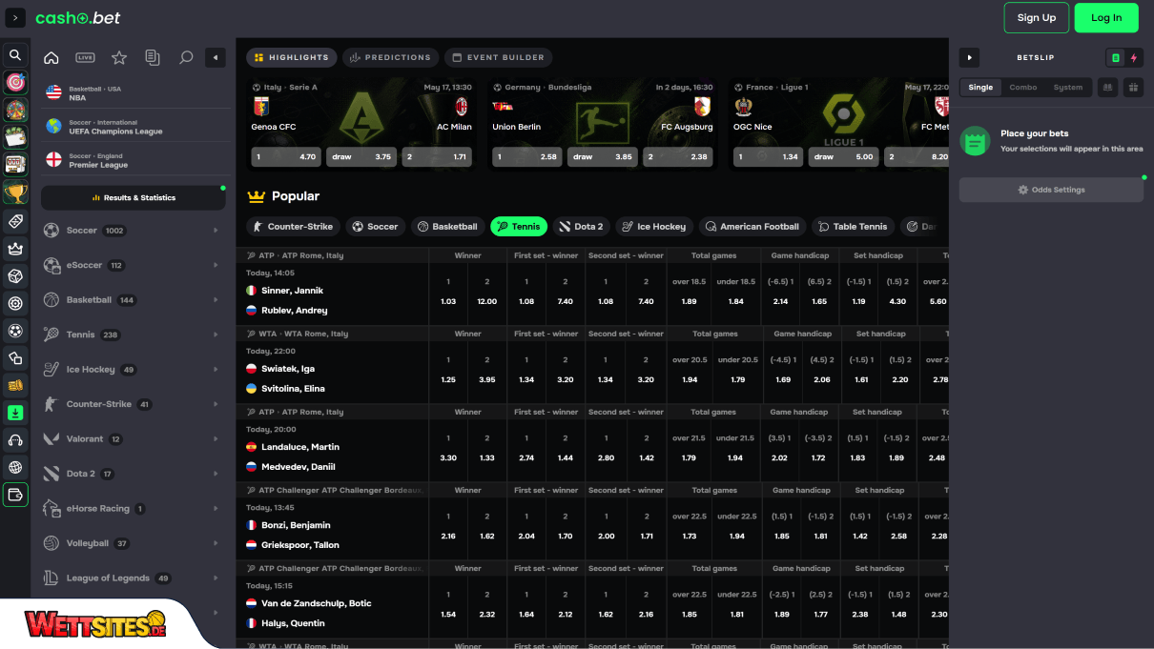This screenshot has width=1154, height=649.
Task: Click the poker chip icon in the left rail
Action: pyautogui.click(x=15, y=304)
